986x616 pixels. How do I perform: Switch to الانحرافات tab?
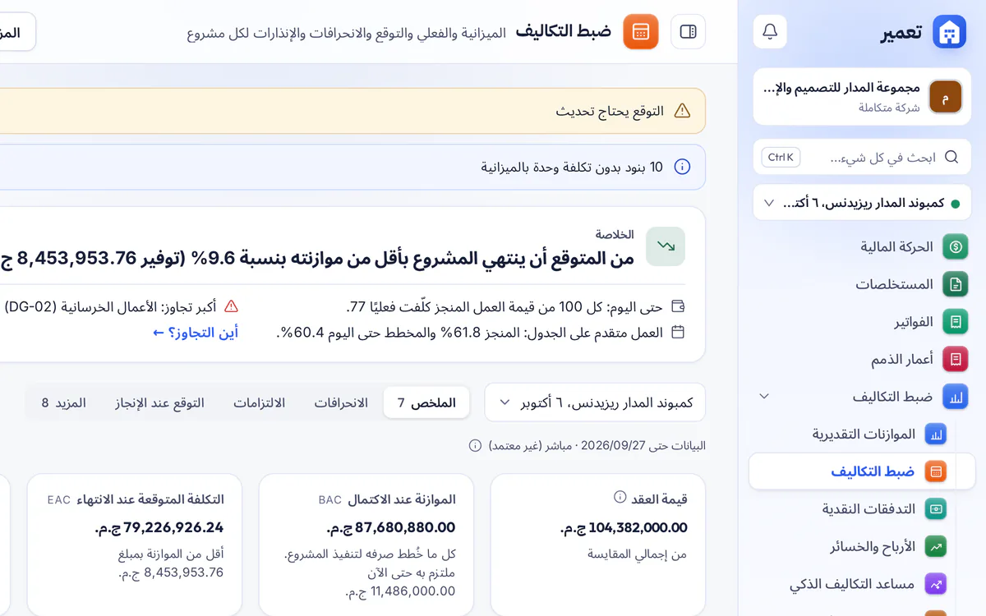point(341,403)
